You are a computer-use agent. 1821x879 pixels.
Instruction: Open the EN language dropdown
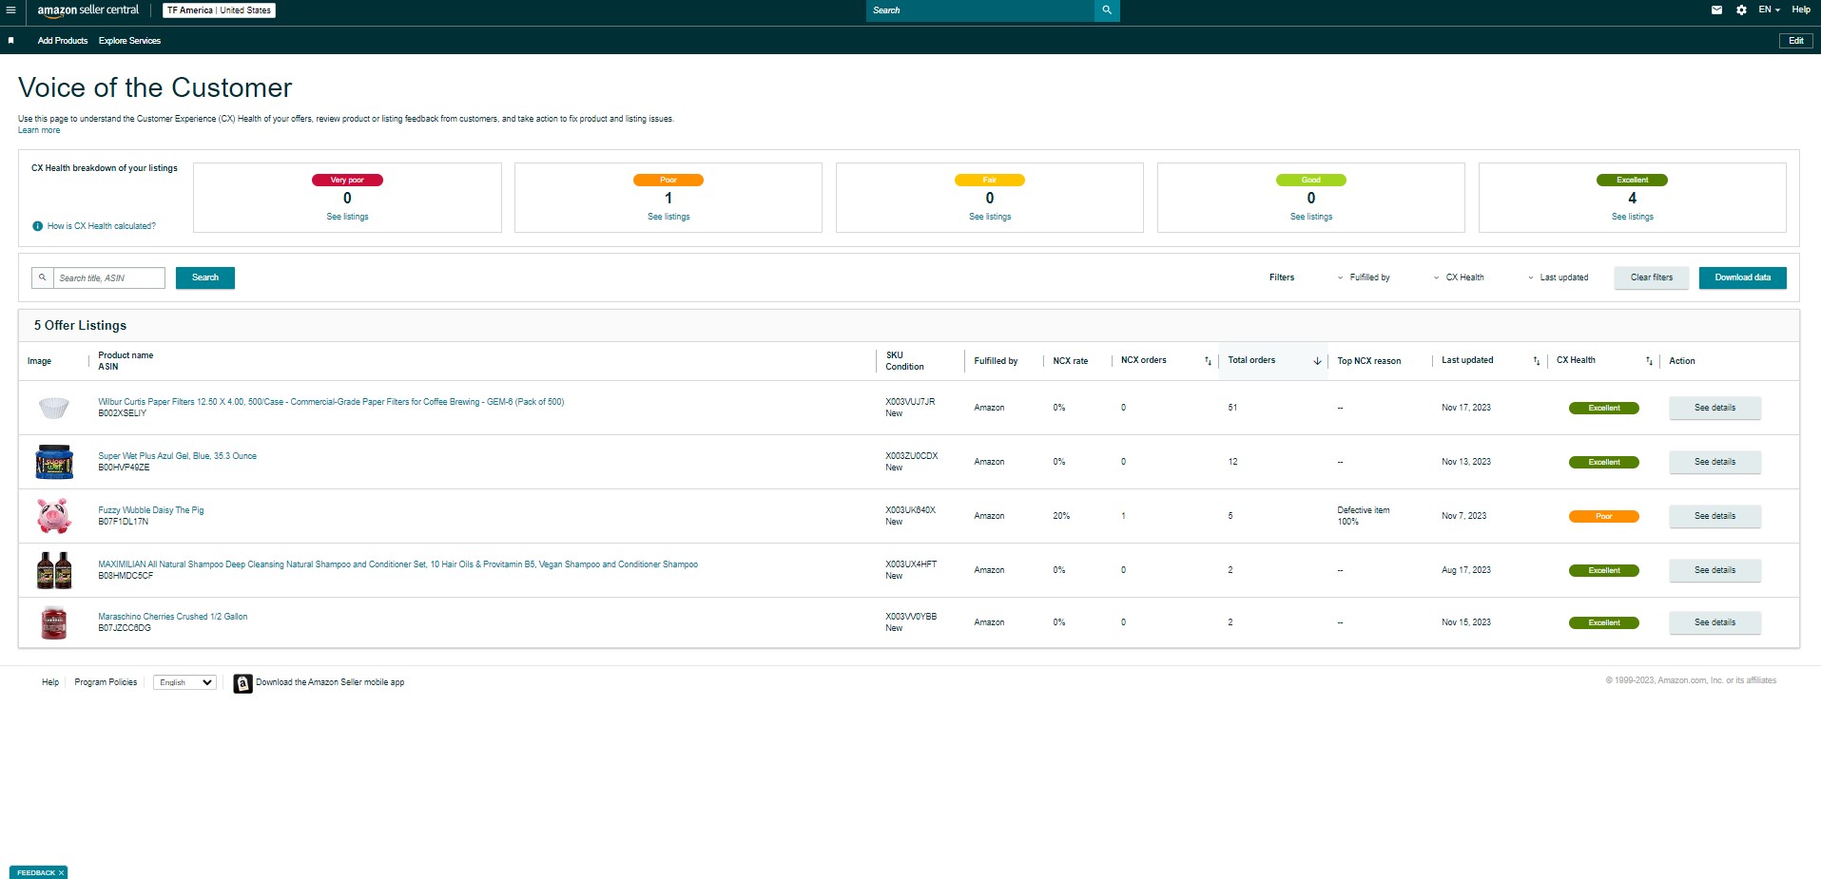[1769, 10]
